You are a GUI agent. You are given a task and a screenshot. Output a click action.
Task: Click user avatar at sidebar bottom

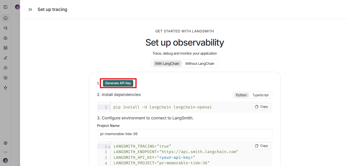pos(6,161)
